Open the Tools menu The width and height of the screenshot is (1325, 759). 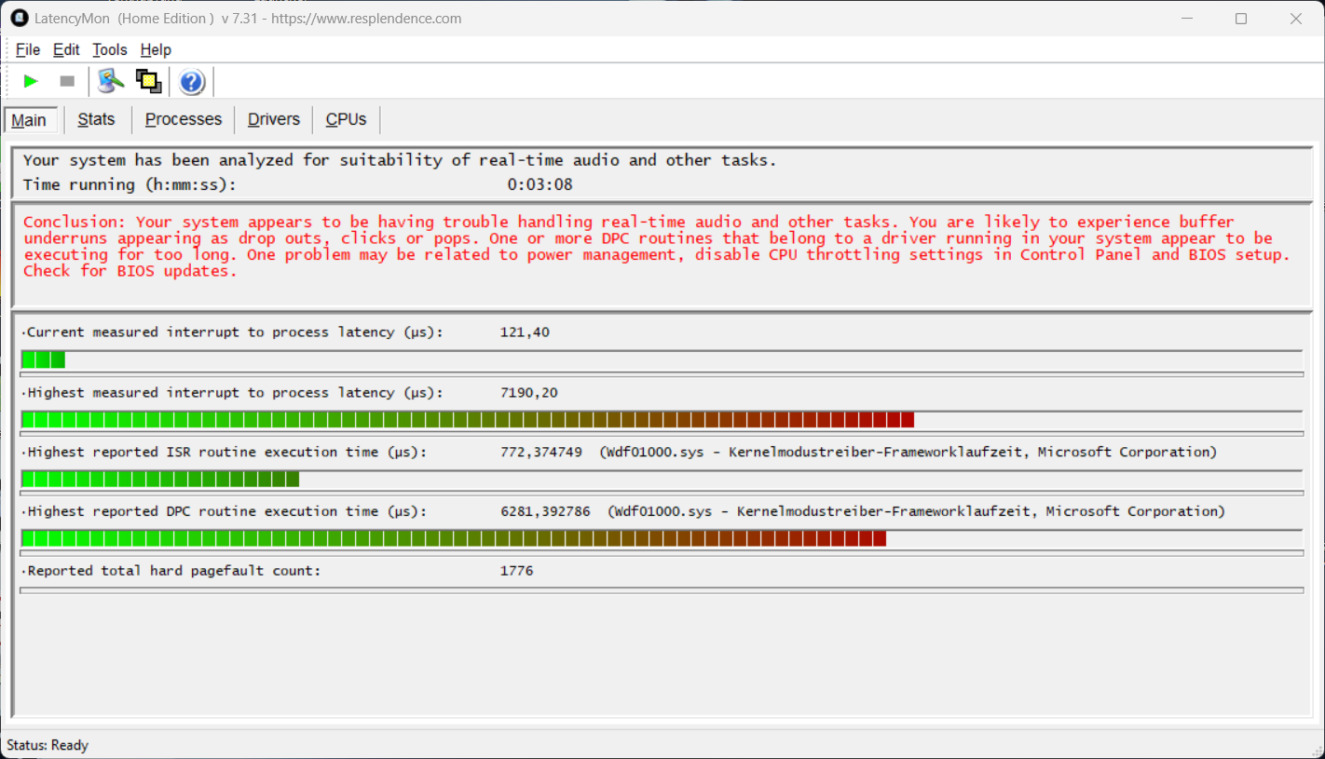pos(110,49)
